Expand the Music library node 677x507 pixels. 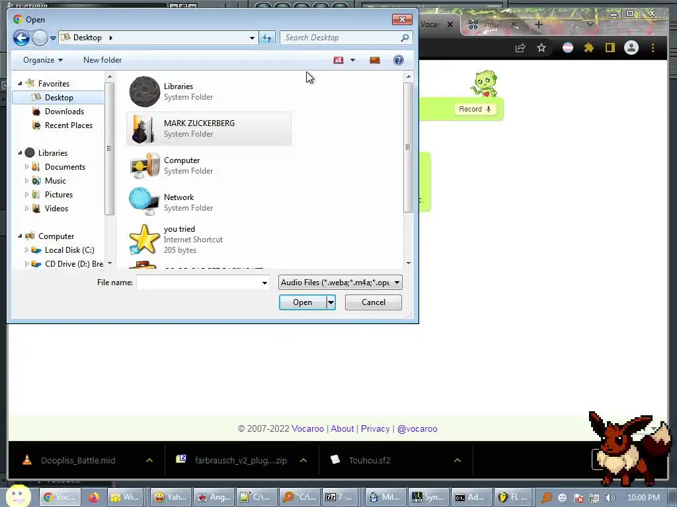(x=26, y=181)
